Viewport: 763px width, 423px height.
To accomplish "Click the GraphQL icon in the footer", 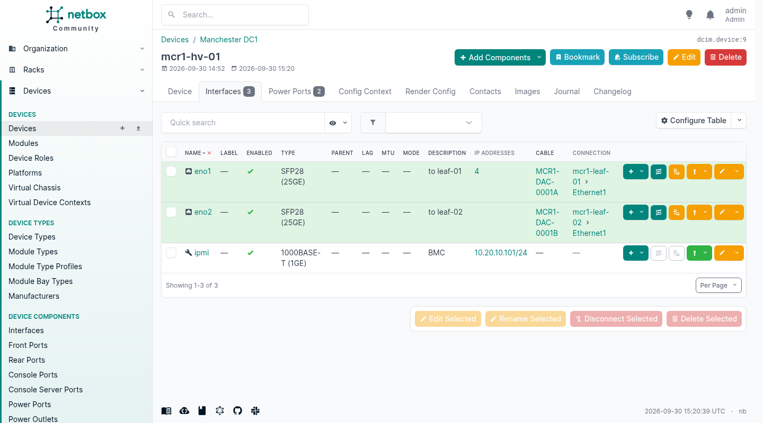I will click(x=220, y=411).
